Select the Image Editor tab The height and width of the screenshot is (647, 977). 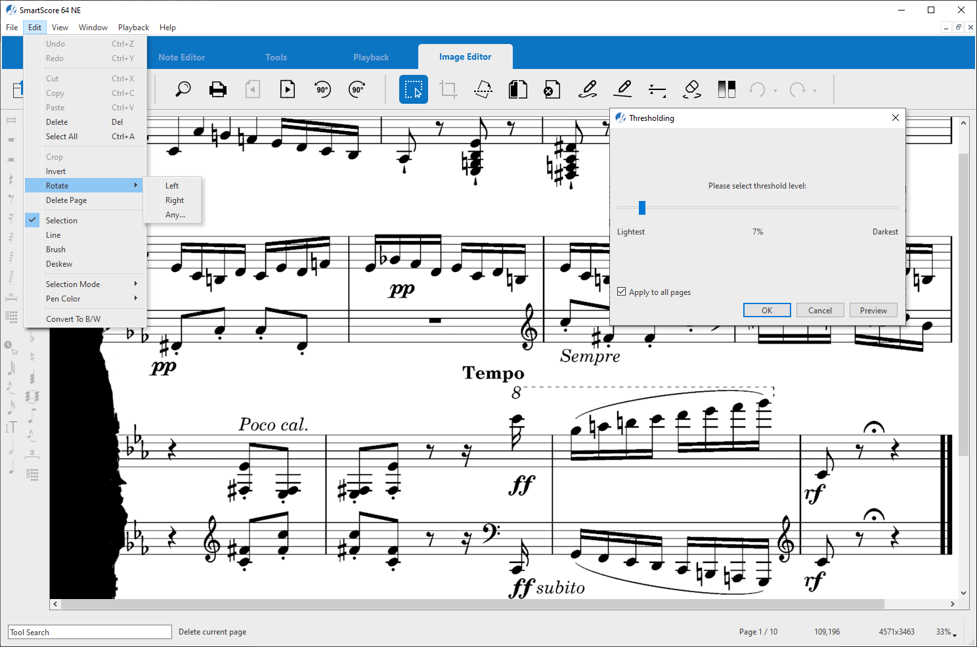coord(466,56)
